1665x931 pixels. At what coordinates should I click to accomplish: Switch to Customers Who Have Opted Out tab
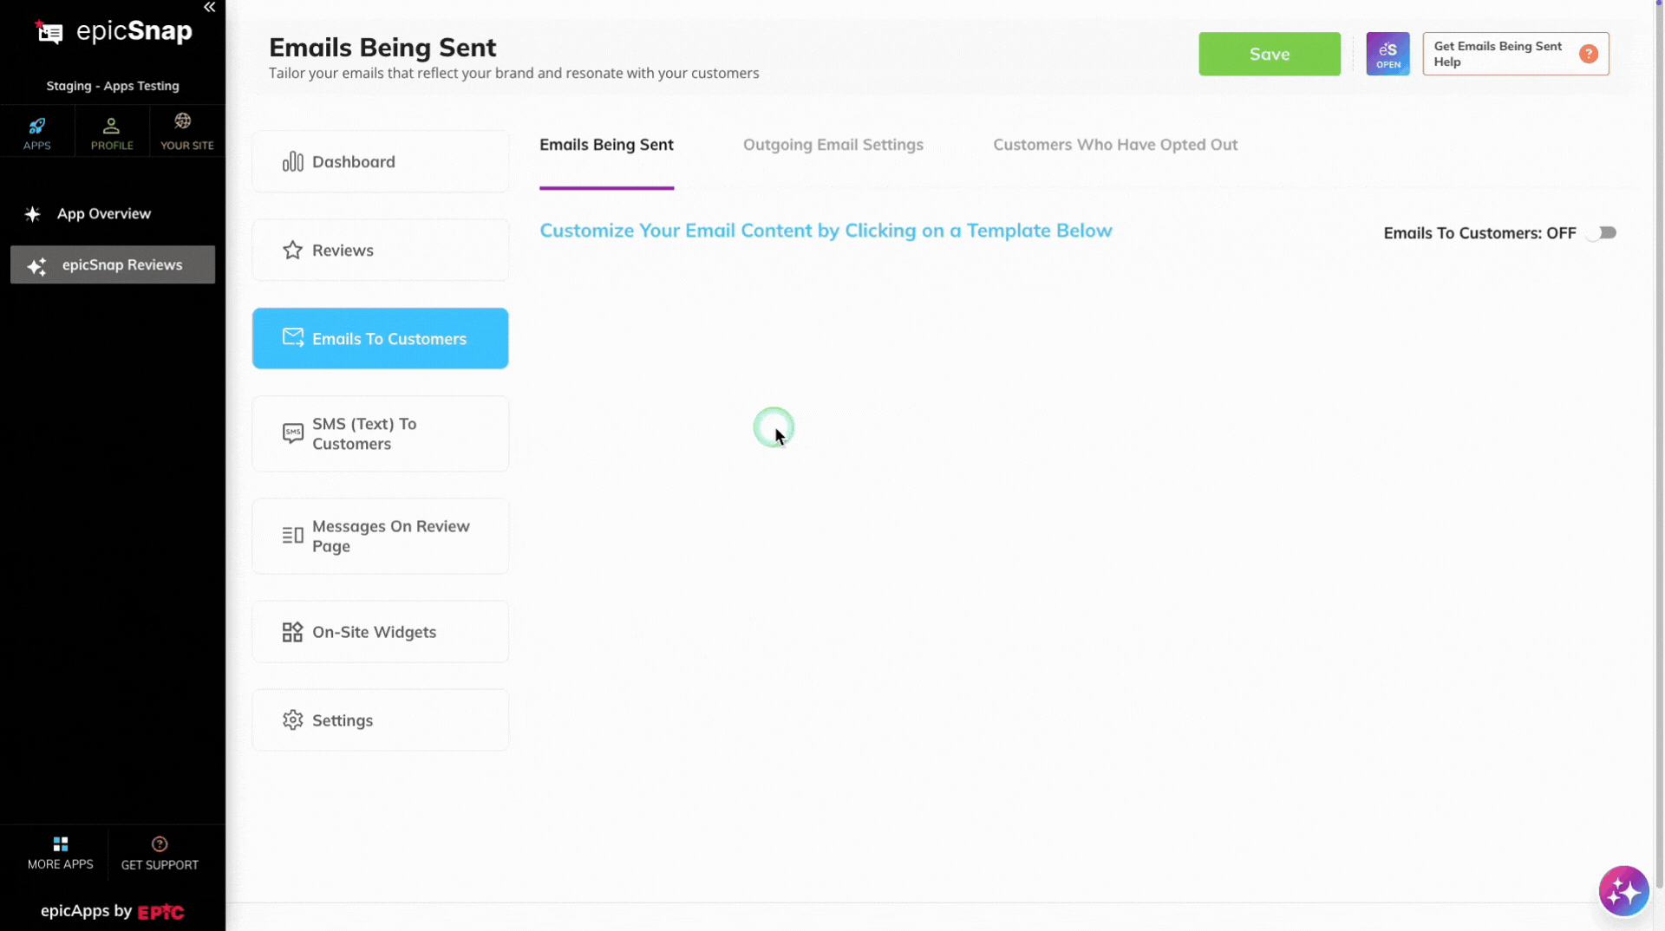(x=1115, y=145)
